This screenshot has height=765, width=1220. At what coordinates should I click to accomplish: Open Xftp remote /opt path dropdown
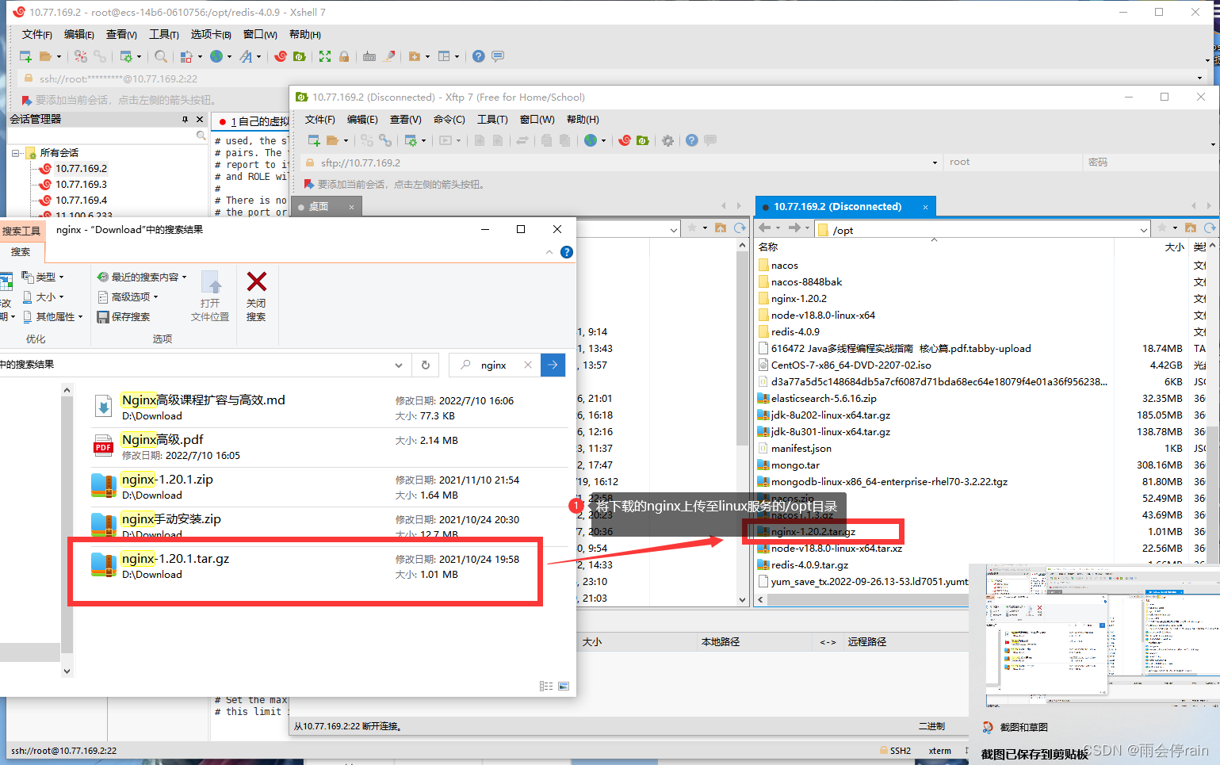[1143, 231]
